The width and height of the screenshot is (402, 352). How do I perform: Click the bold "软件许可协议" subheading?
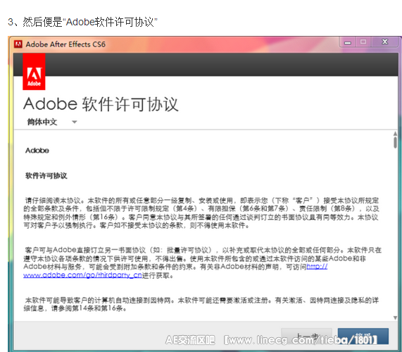(46, 176)
